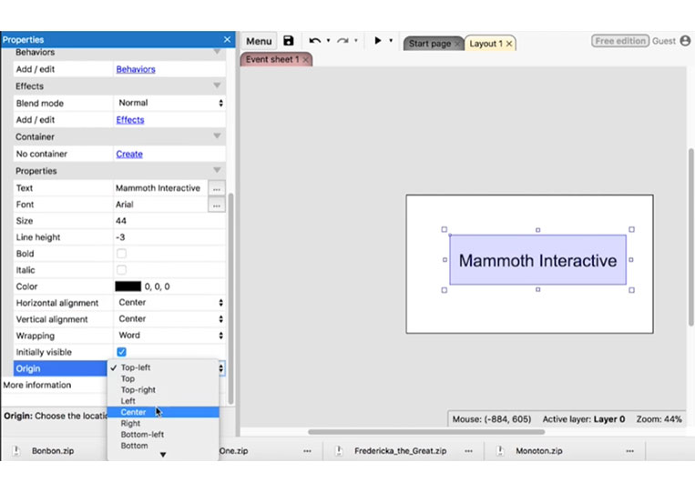Open options for One.zip download

pos(307,451)
